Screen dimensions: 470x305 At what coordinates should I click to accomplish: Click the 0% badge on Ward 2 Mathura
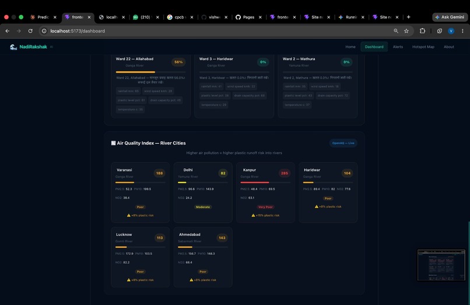pyautogui.click(x=346, y=62)
